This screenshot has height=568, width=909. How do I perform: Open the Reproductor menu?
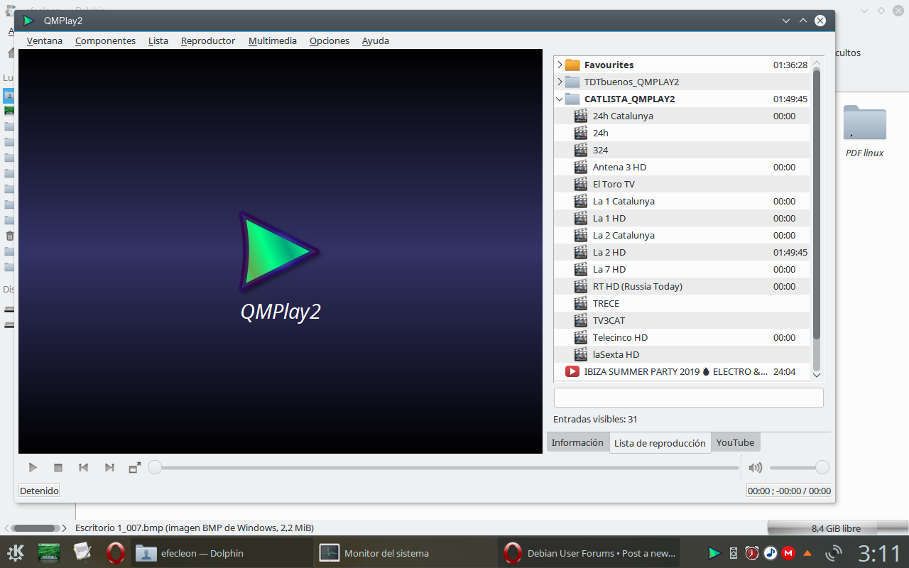tap(208, 40)
